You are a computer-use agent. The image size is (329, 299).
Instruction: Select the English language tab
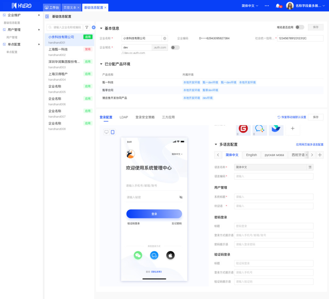[x=251, y=155]
